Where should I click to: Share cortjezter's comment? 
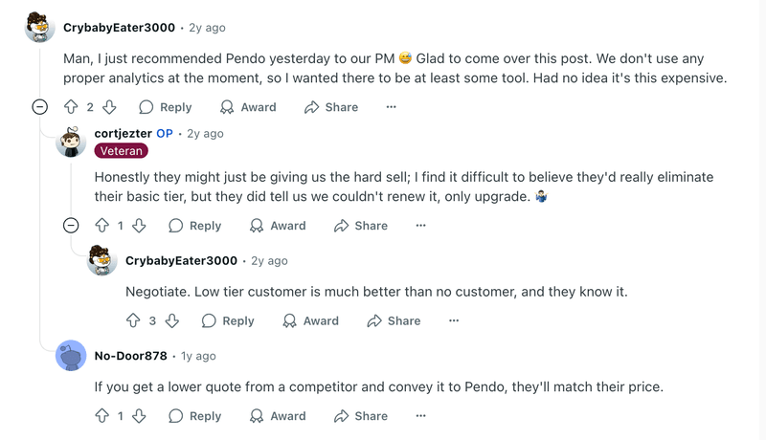[x=361, y=226]
